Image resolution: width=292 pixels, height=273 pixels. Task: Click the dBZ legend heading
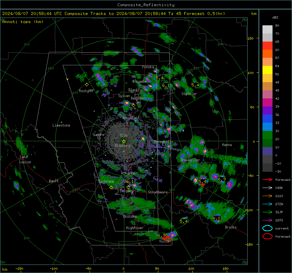coord(275,17)
